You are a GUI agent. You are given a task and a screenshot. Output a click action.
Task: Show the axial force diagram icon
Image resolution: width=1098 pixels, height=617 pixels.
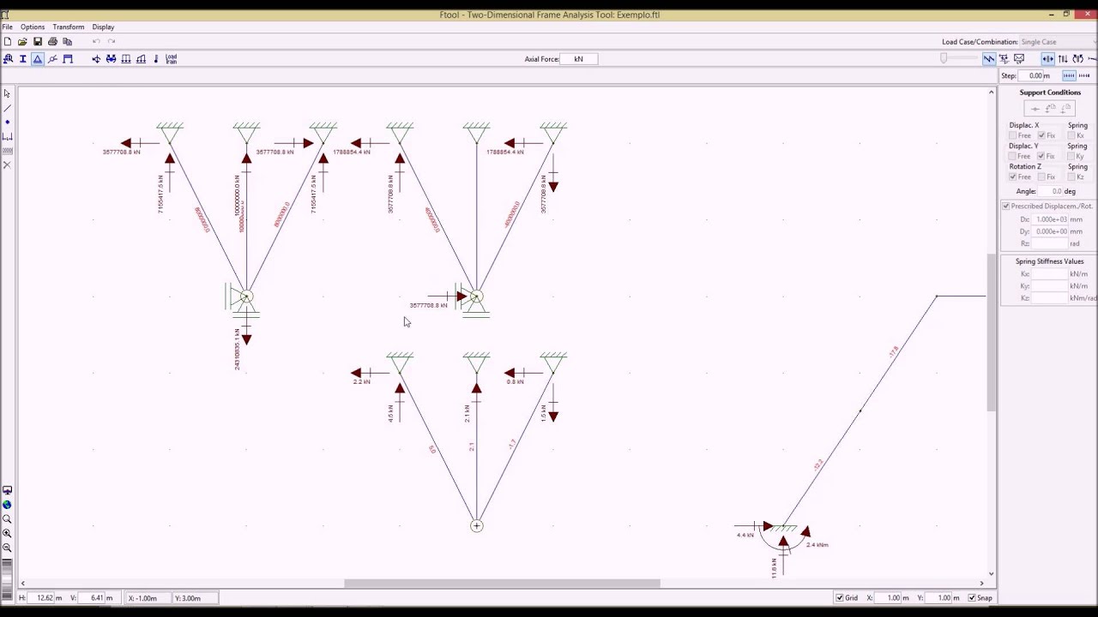click(989, 58)
